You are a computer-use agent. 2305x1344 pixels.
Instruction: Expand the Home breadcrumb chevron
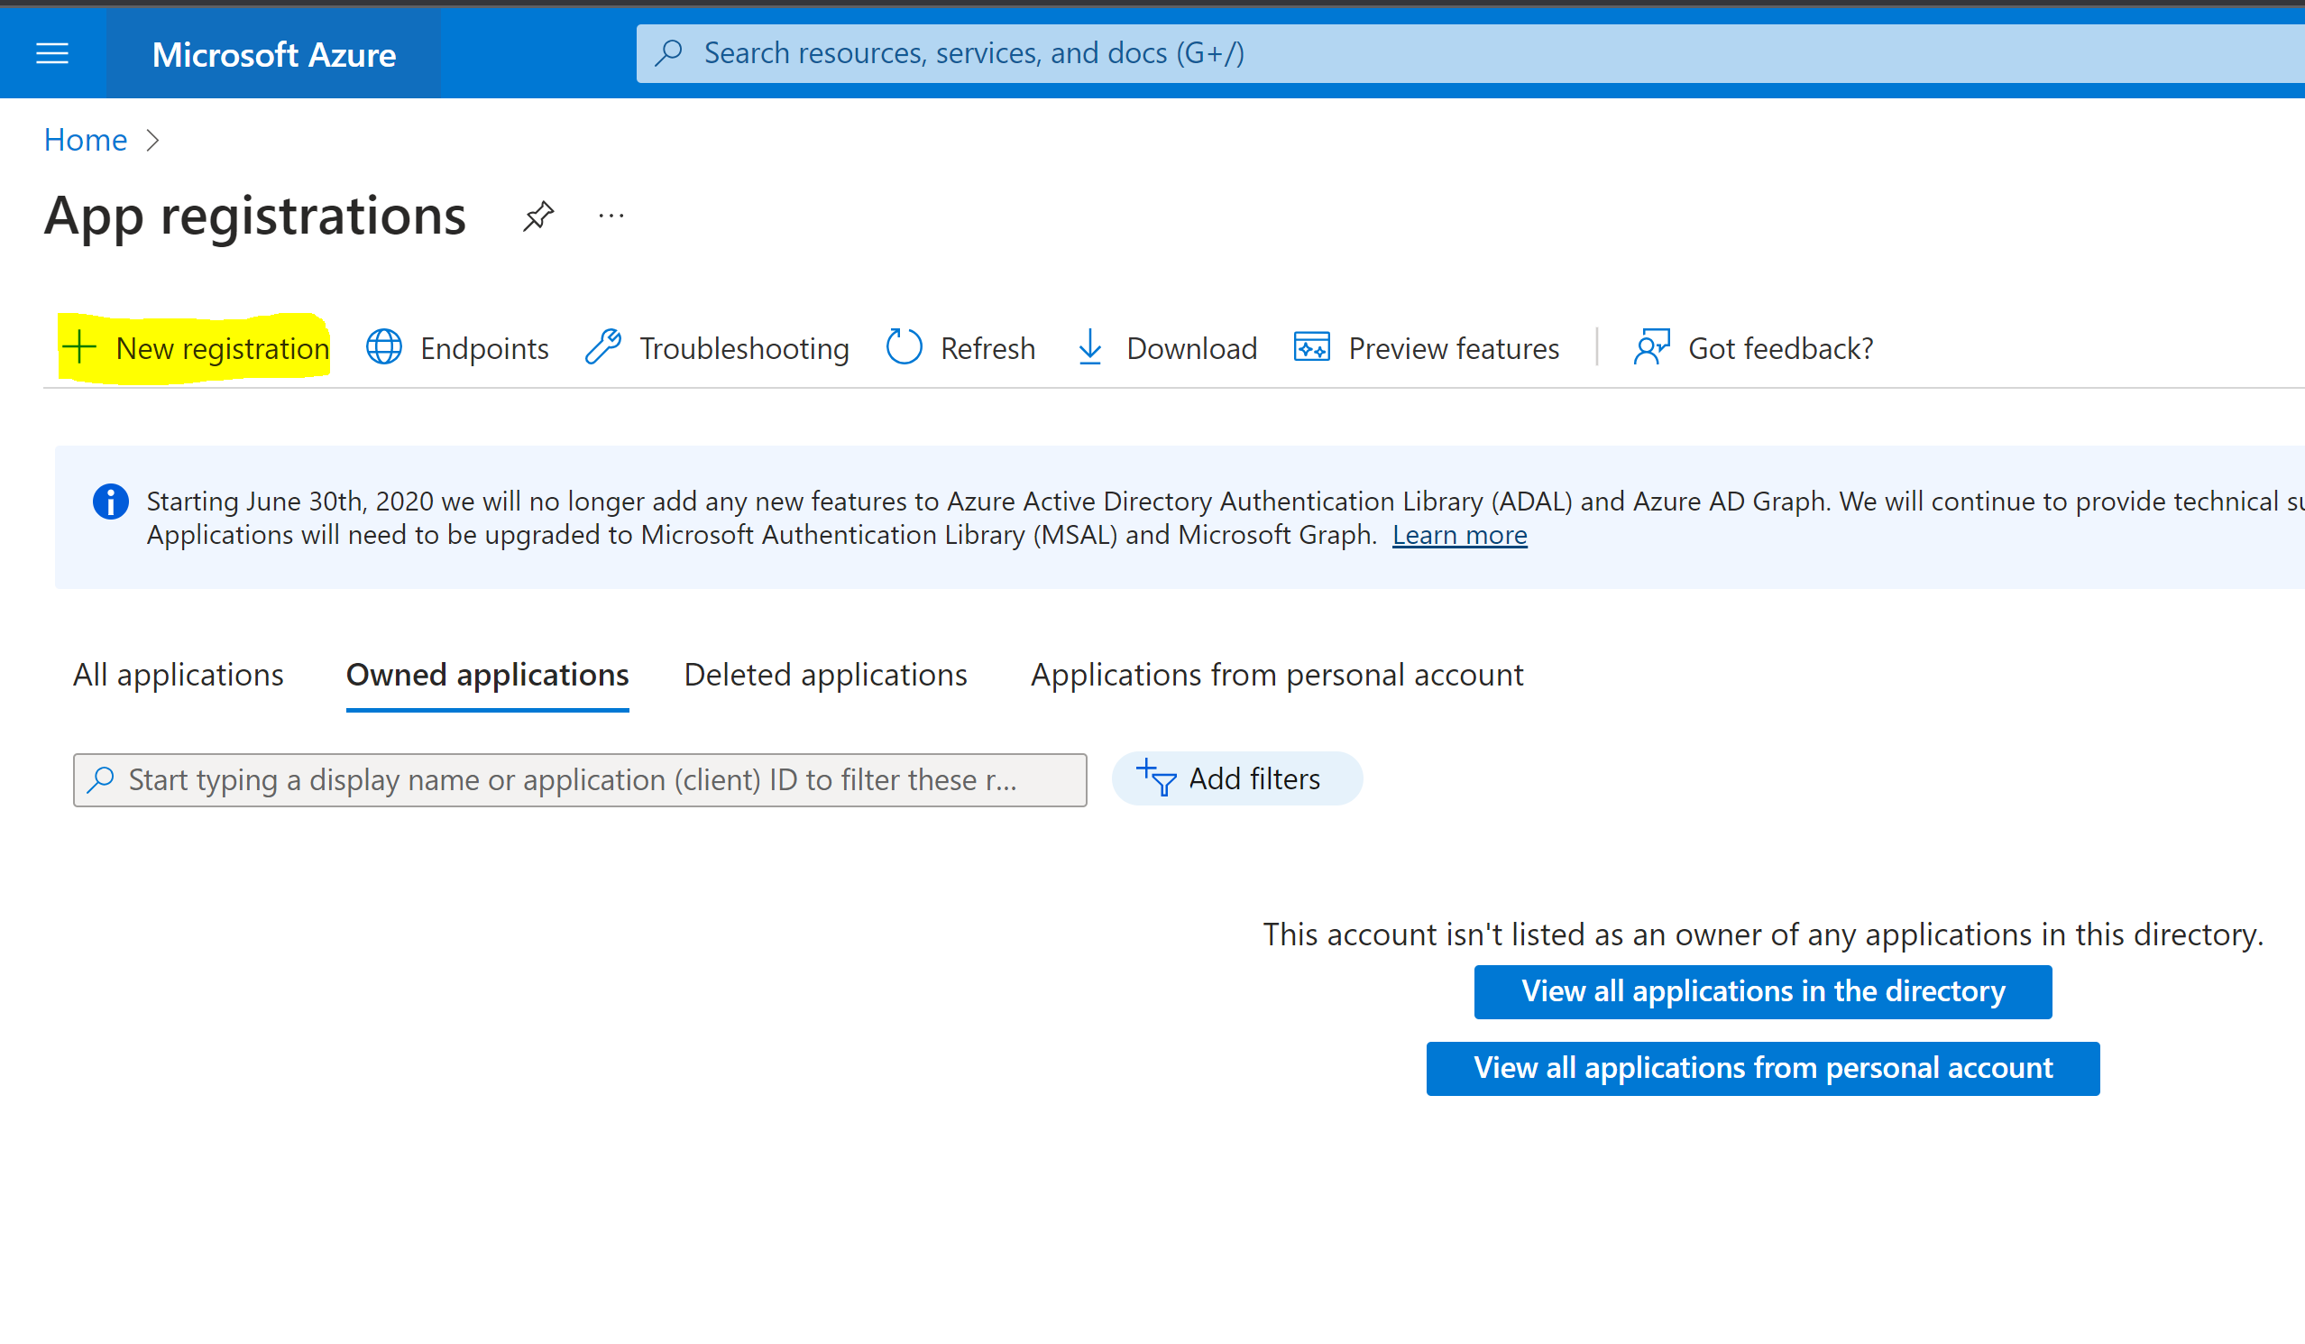click(152, 139)
